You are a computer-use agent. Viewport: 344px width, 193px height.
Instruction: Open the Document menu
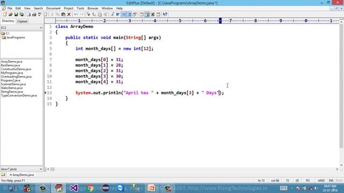tap(53, 9)
